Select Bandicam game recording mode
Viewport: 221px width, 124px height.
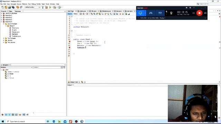point(151,13)
